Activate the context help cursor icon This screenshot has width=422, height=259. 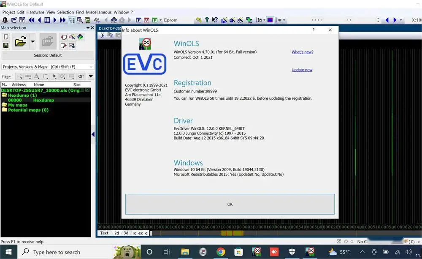[x=215, y=20]
